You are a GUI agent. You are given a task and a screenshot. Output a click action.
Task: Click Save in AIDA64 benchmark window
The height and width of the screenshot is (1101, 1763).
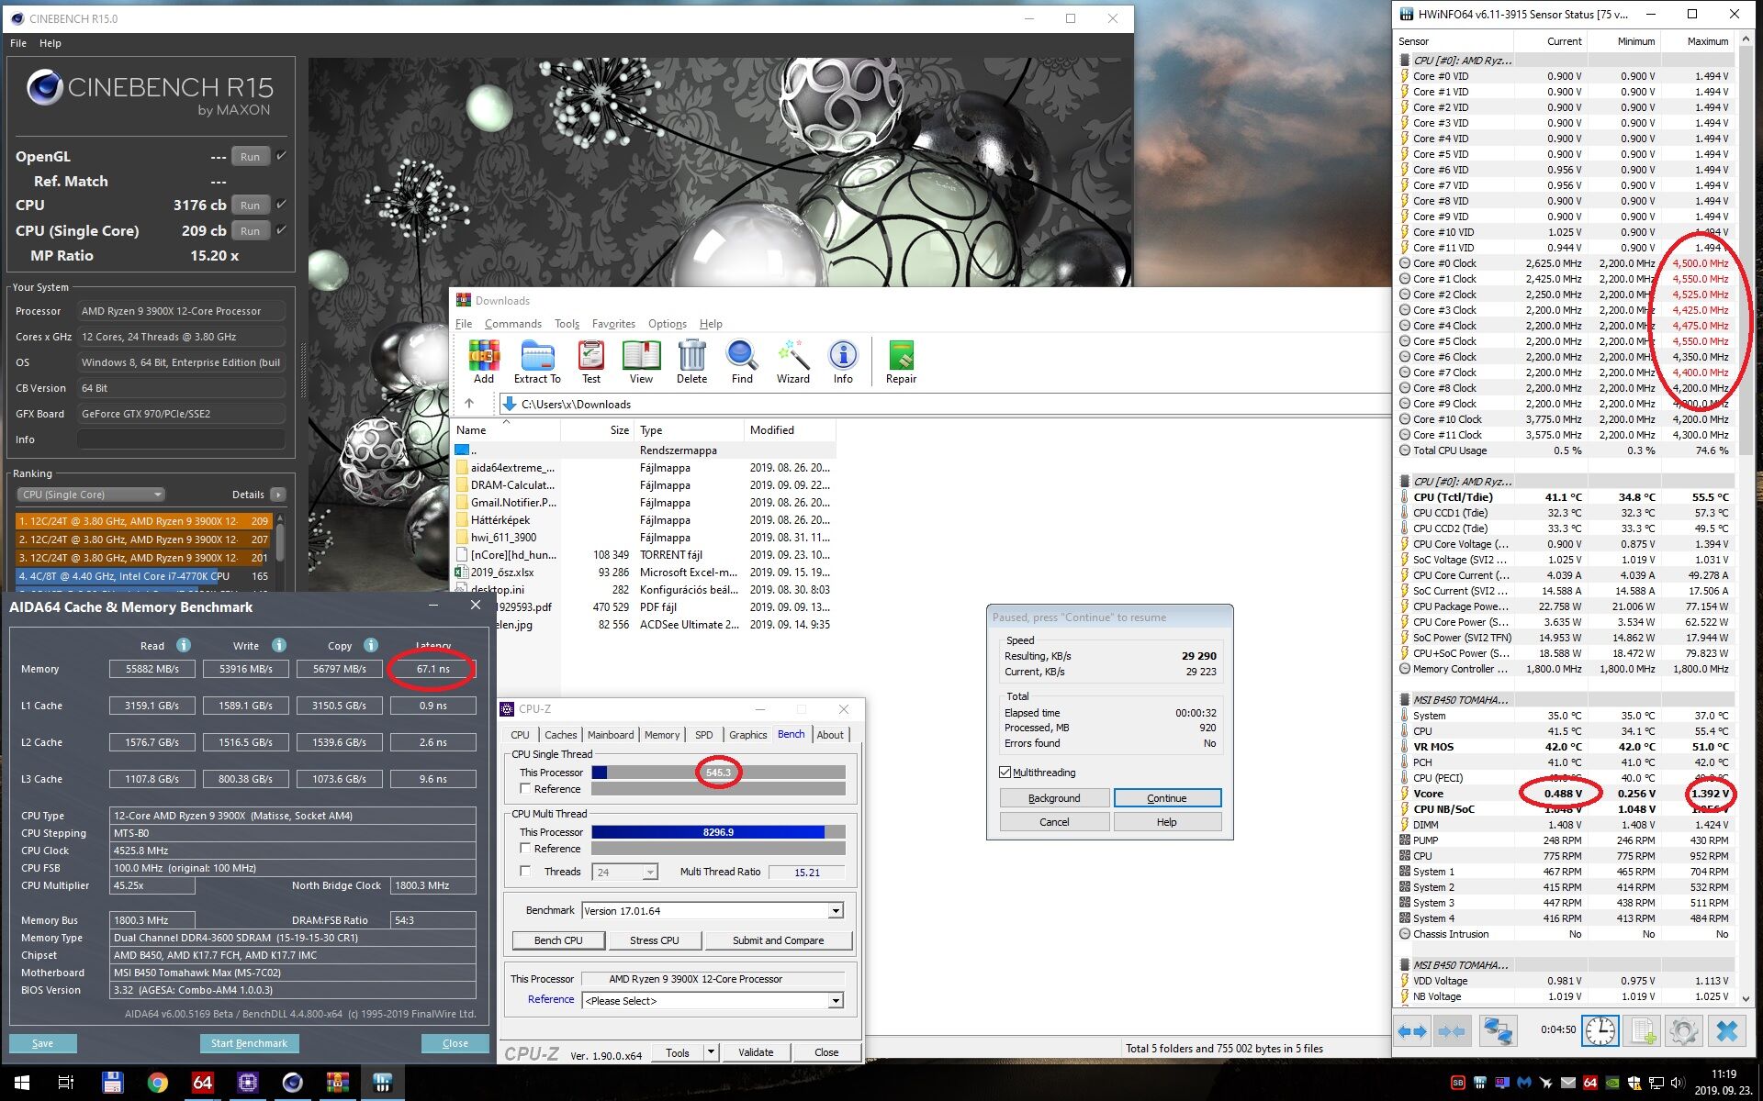coord(43,1043)
